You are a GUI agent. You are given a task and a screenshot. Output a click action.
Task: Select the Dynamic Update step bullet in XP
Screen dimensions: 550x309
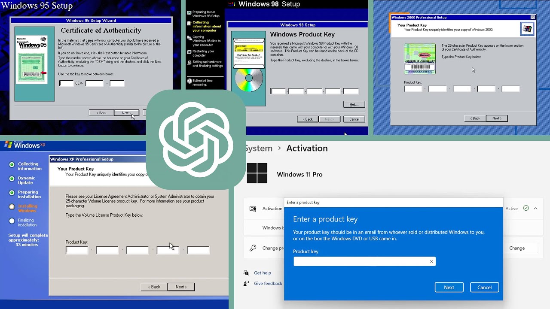[12, 178]
